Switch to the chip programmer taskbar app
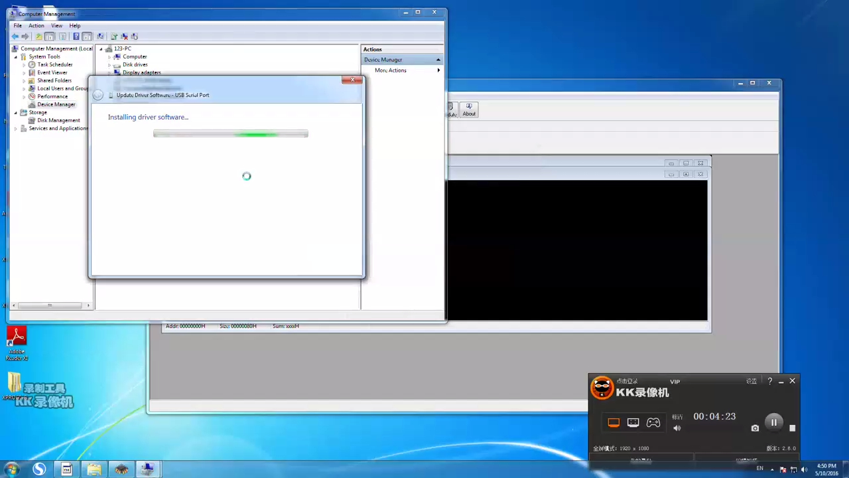Image resolution: width=849 pixels, height=478 pixels. (121, 469)
